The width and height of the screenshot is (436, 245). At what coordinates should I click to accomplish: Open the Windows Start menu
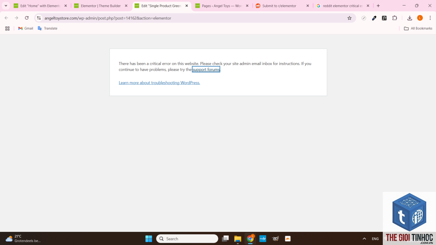click(149, 239)
